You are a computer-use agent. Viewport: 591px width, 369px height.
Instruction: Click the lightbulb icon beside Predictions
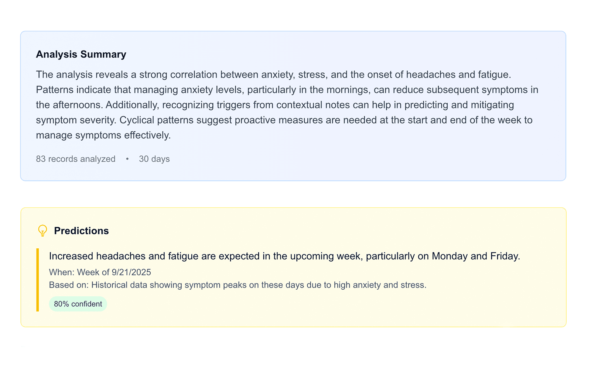coord(42,231)
